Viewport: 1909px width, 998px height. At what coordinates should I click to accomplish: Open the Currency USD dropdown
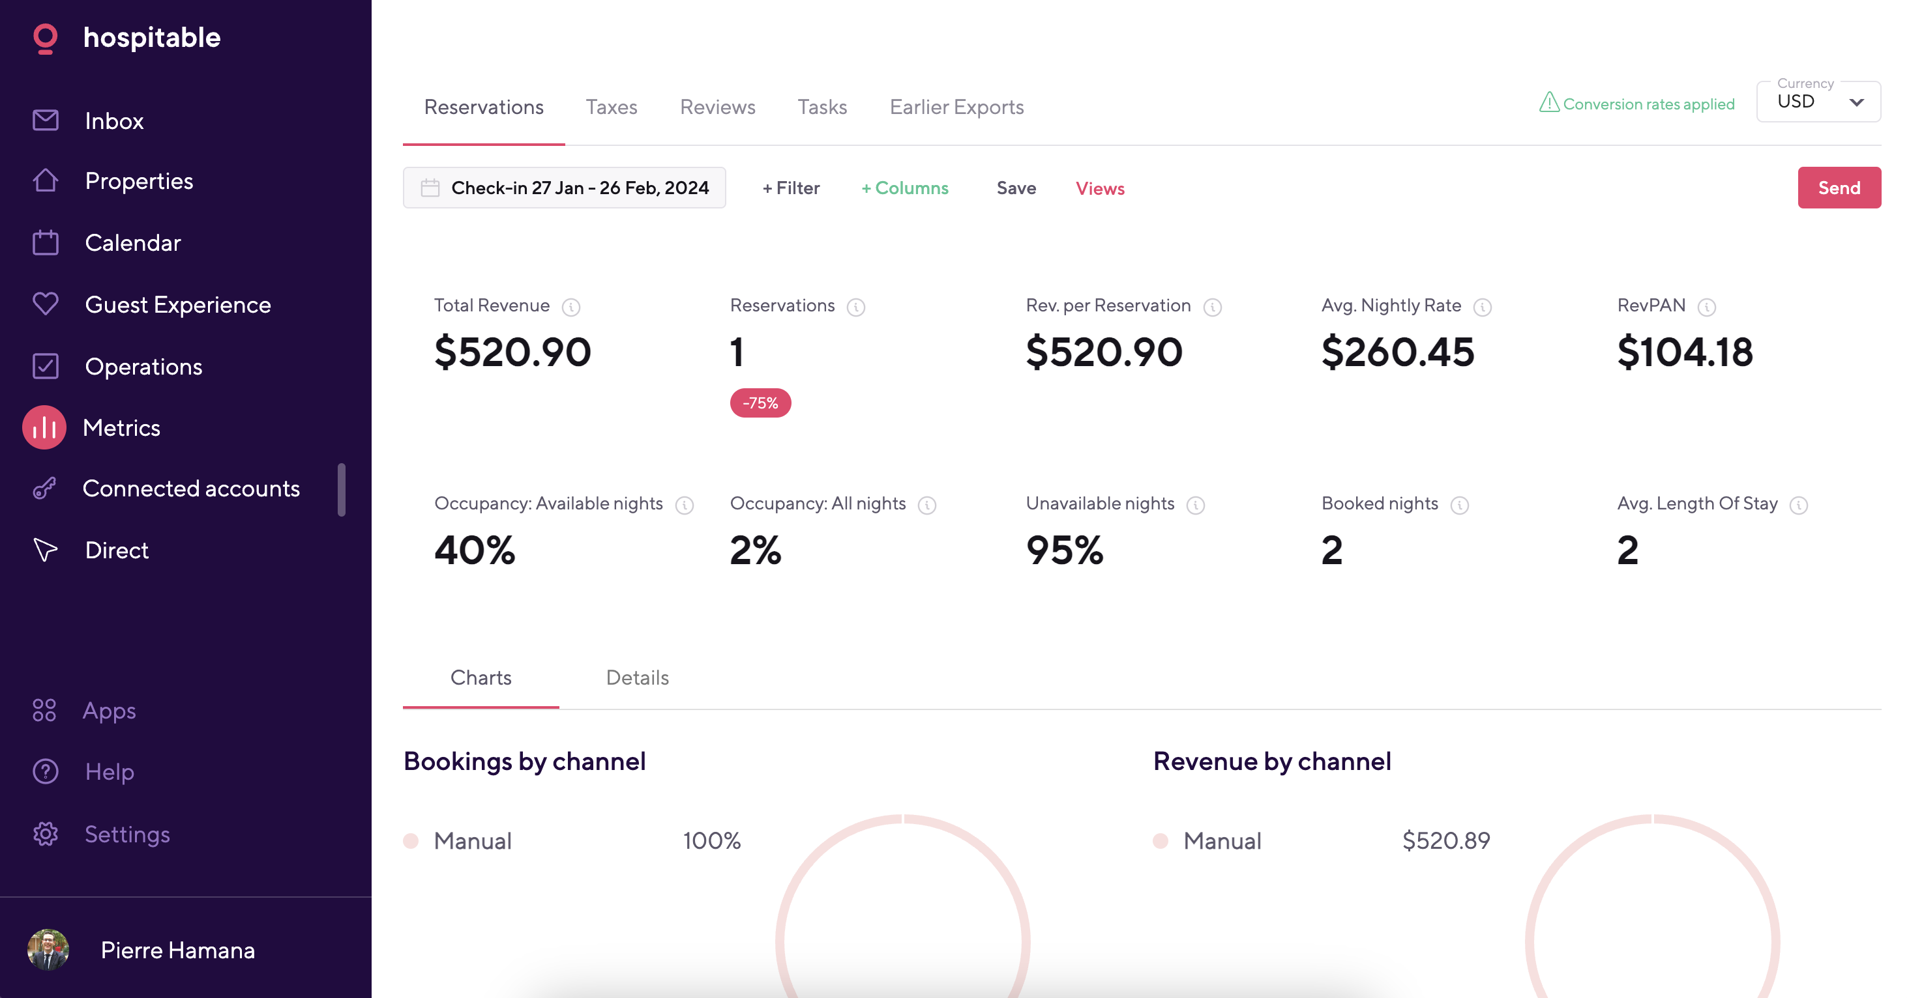click(x=1818, y=102)
